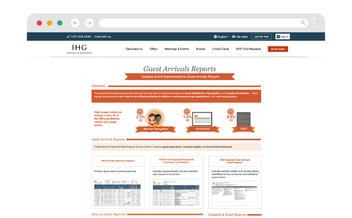The image size is (352, 218).
Task: Click the bed icon next to My stays
Action: click(234, 36)
